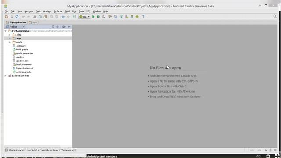Click the Synchronize toolbar icon
The height and width of the screenshot is (158, 281).
click(17, 17)
